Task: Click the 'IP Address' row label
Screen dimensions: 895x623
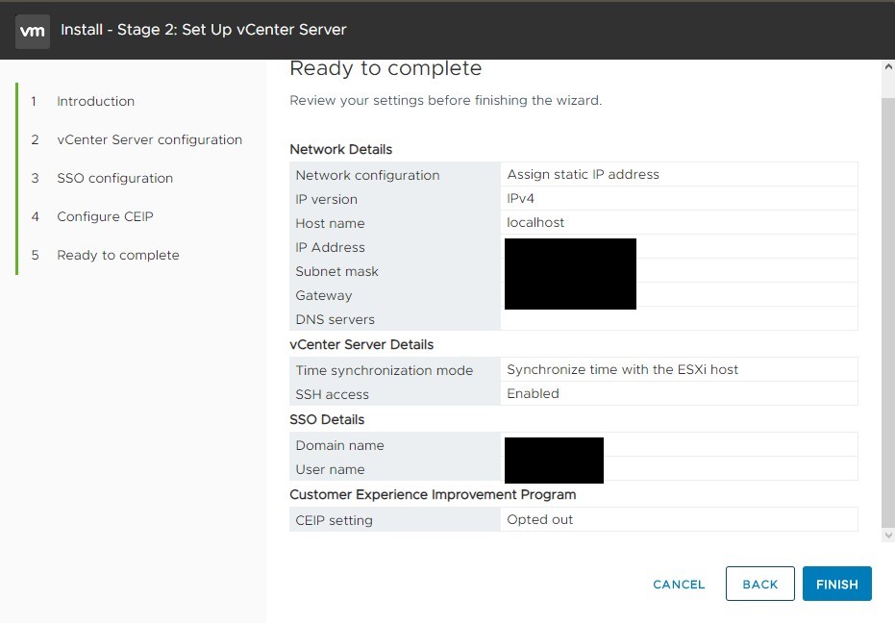Action: pyautogui.click(x=330, y=247)
